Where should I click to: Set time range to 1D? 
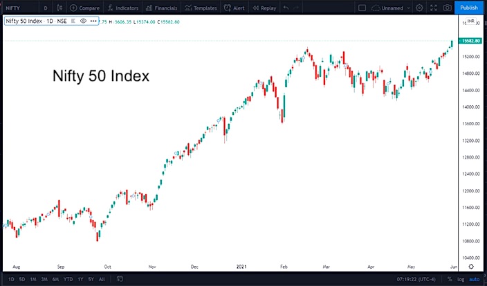click(x=11, y=279)
